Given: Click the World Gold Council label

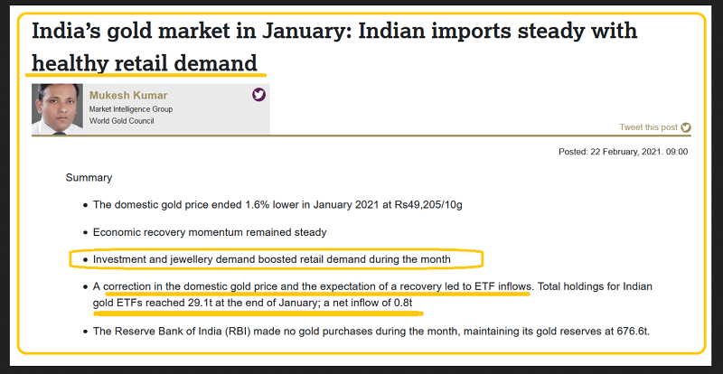Looking at the screenshot, I should point(120,121).
